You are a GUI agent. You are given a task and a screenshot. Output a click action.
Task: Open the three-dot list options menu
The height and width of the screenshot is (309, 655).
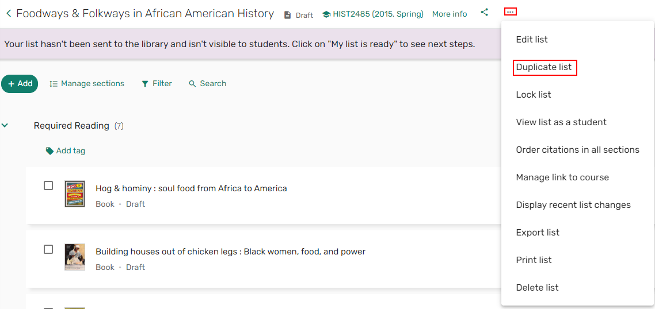(511, 12)
